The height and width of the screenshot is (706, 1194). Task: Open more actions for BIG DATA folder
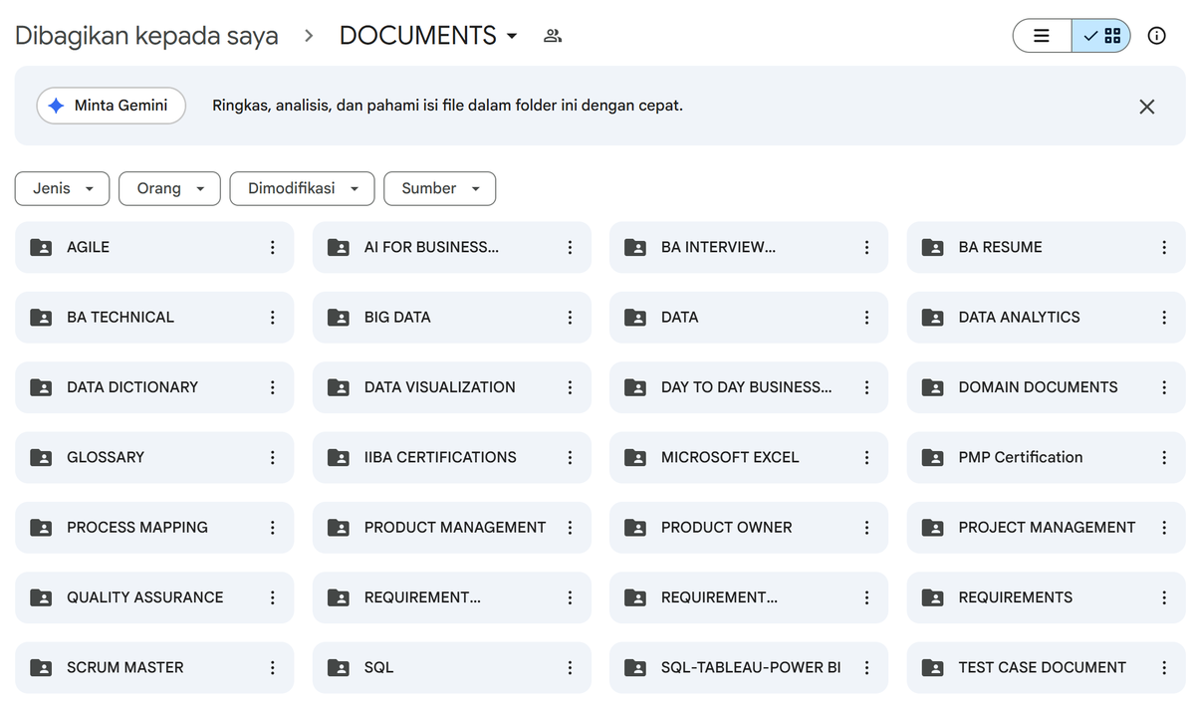point(570,318)
